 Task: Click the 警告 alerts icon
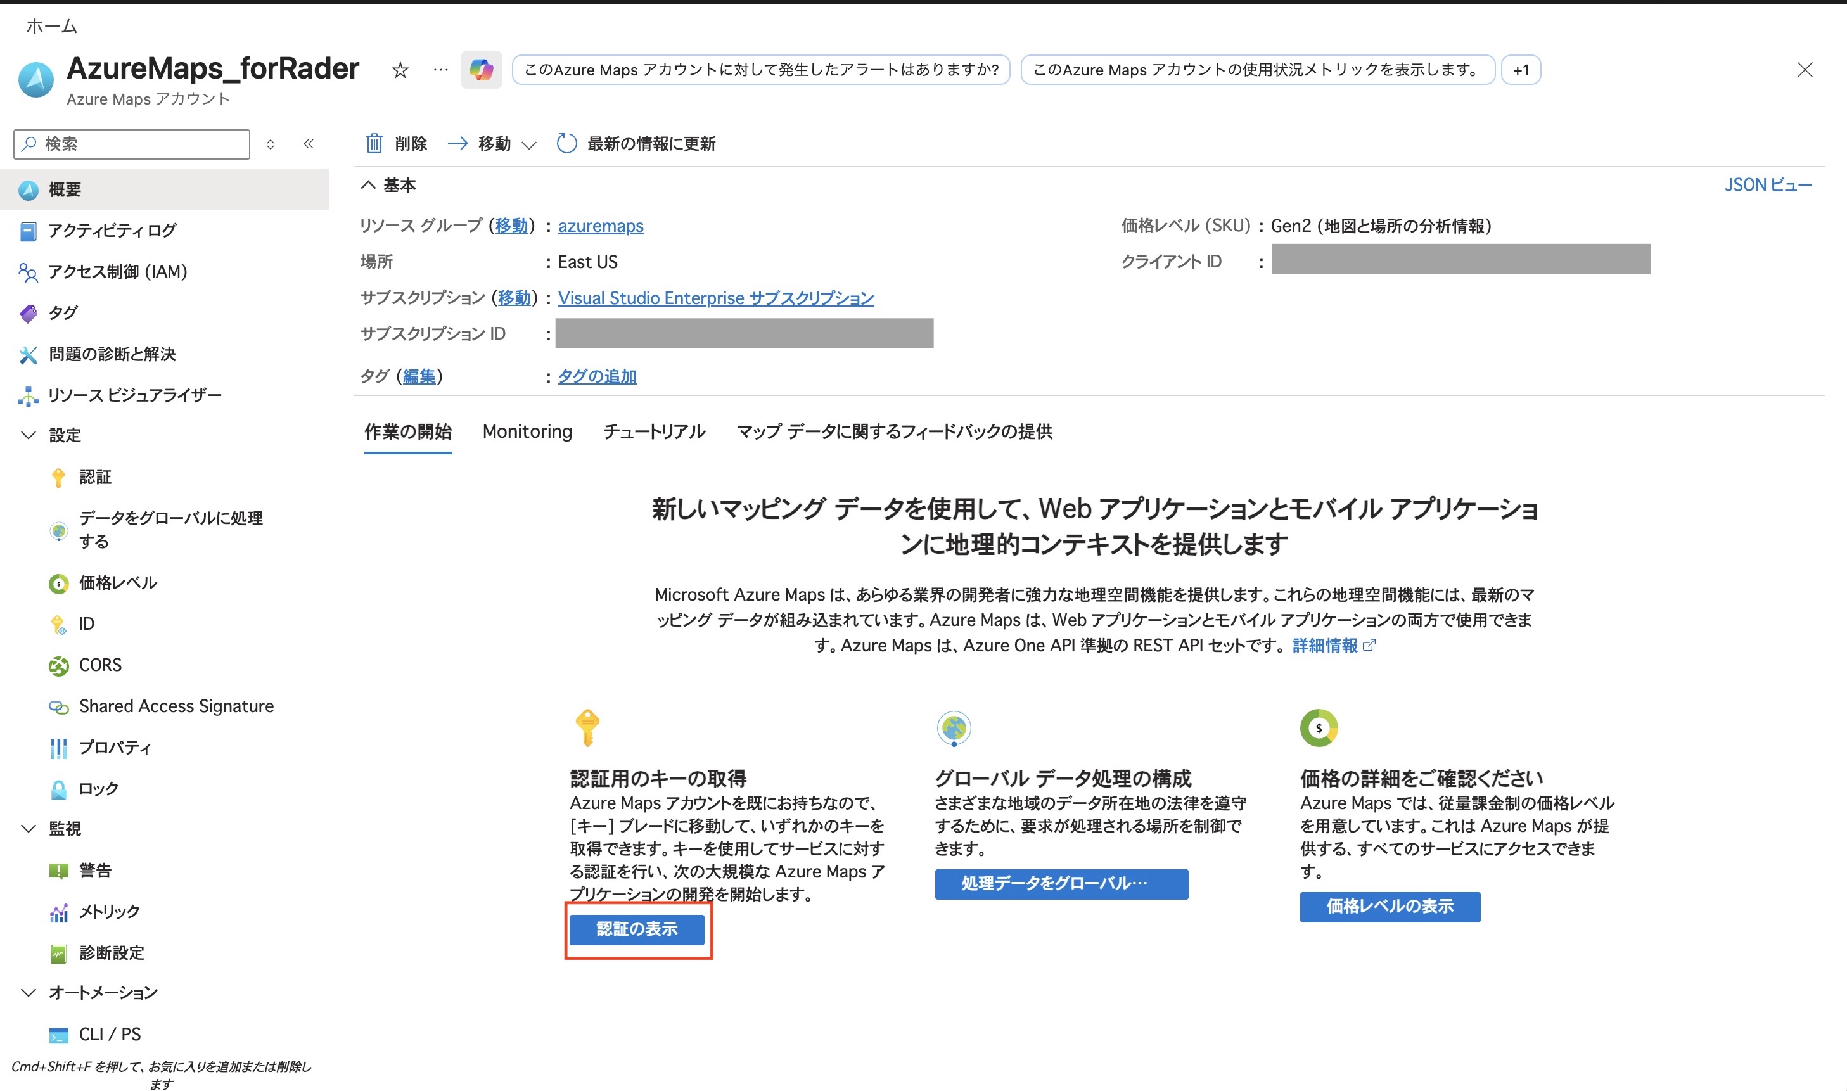click(x=59, y=871)
